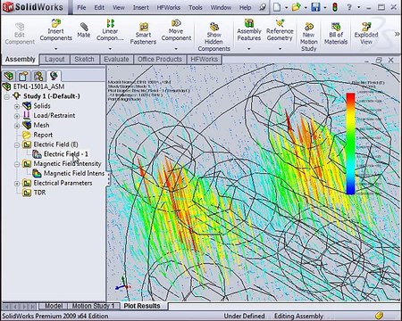Open the dropdown next to Save icon

click(x=325, y=8)
